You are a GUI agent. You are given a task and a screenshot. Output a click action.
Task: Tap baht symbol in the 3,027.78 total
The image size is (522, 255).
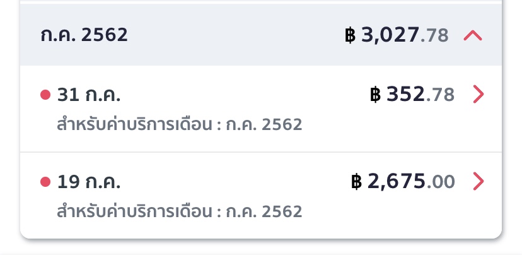pyautogui.click(x=350, y=35)
